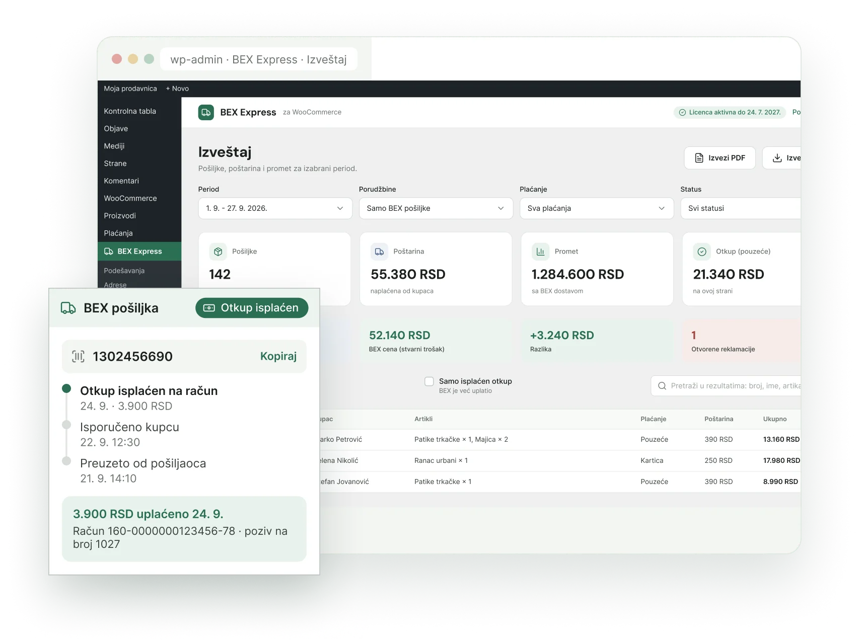The image size is (862, 644).
Task: Click the Poštarina column header
Action: pos(719,419)
